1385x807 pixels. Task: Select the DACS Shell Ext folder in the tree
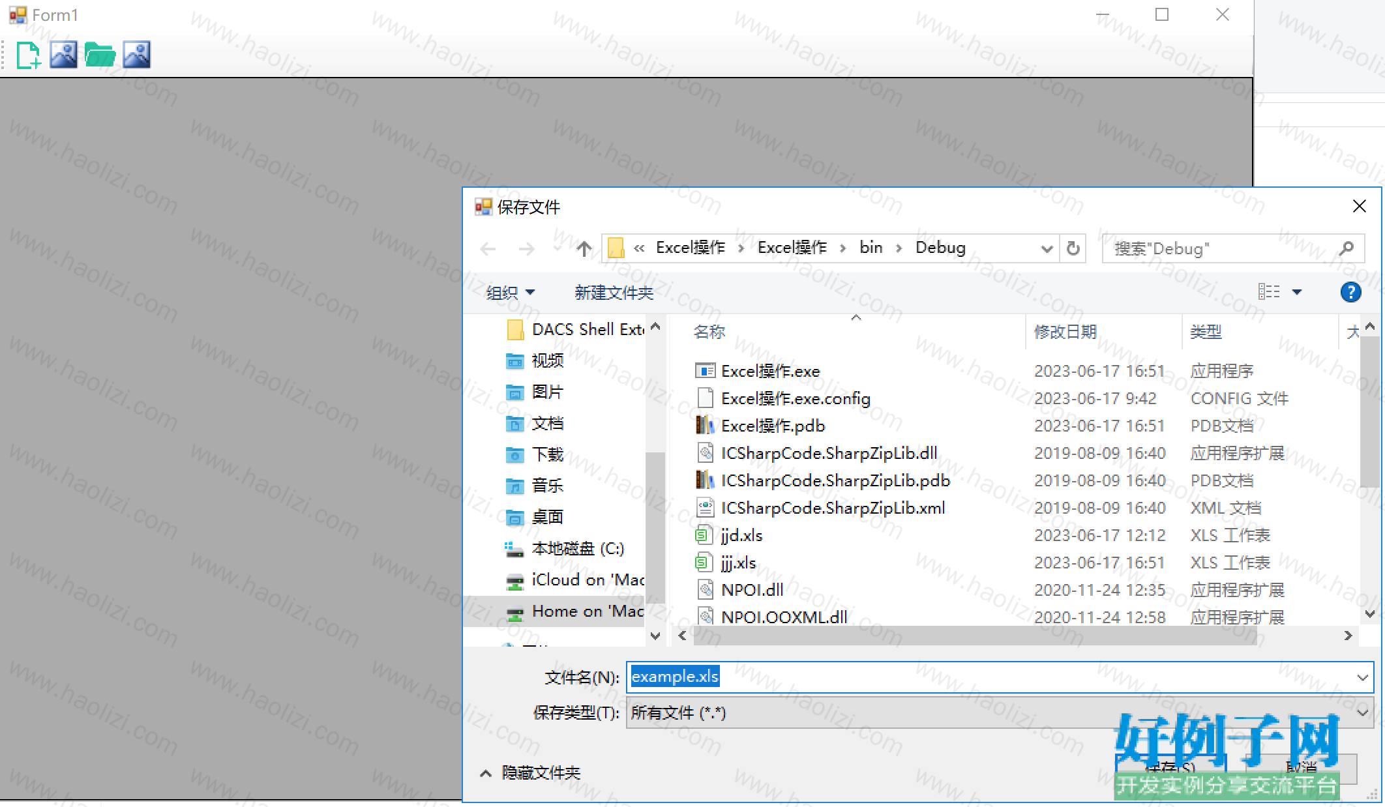click(x=576, y=330)
